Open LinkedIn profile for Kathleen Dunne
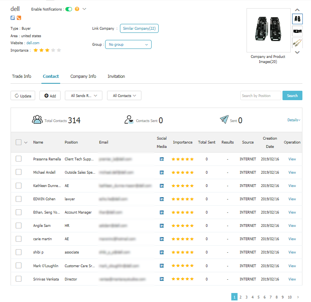 pyautogui.click(x=162, y=186)
